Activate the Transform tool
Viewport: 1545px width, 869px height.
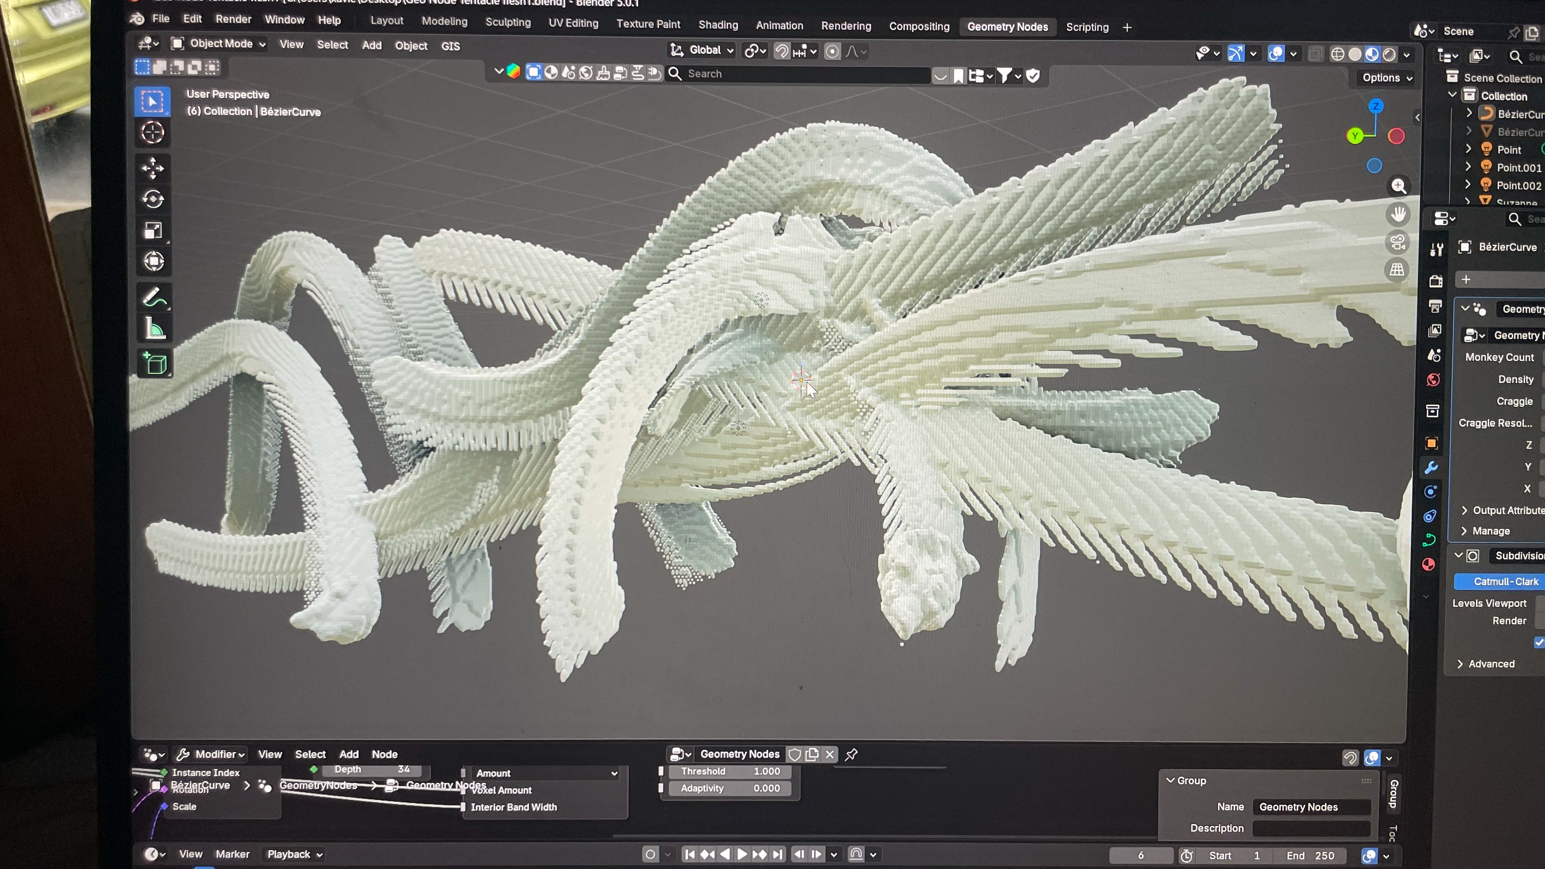pyautogui.click(x=154, y=262)
